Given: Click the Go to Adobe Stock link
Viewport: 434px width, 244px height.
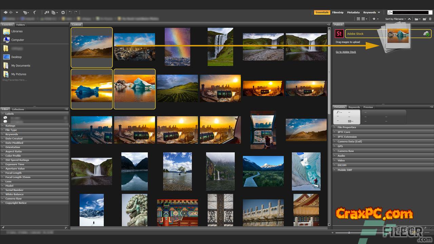Looking at the screenshot, I should tap(346, 52).
